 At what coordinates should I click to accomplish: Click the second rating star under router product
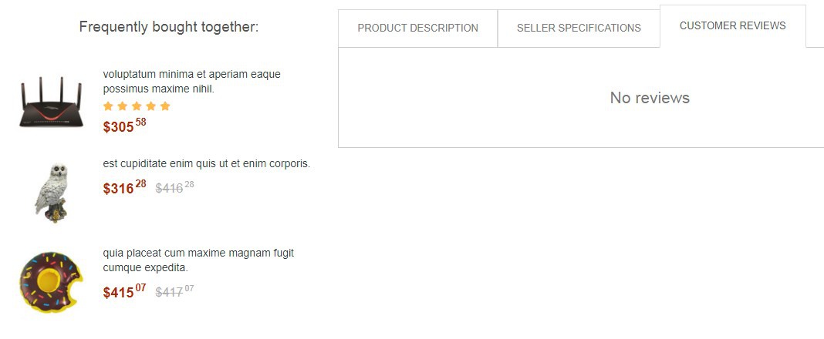(x=122, y=106)
